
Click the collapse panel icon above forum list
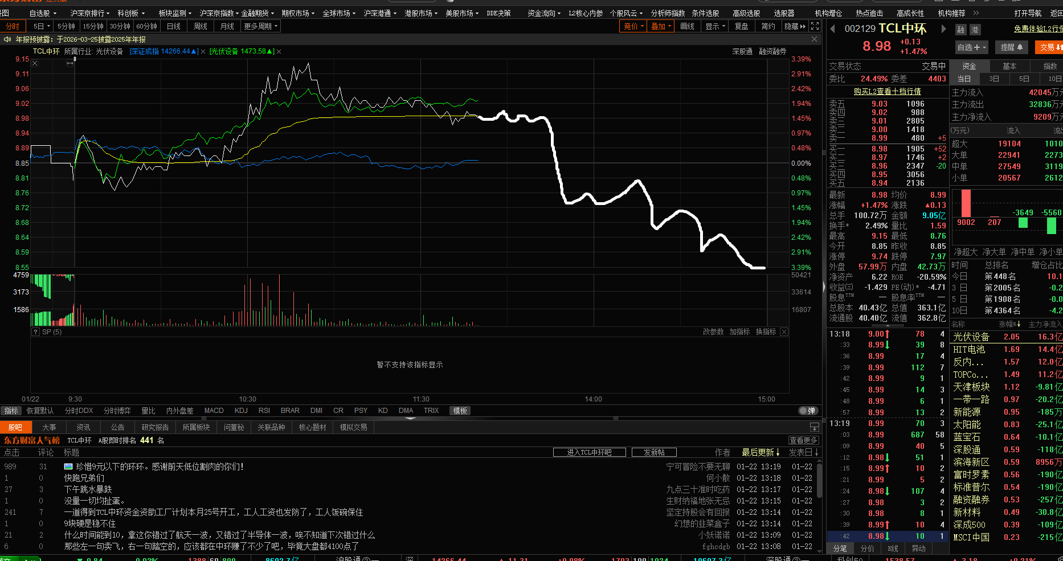[815, 427]
